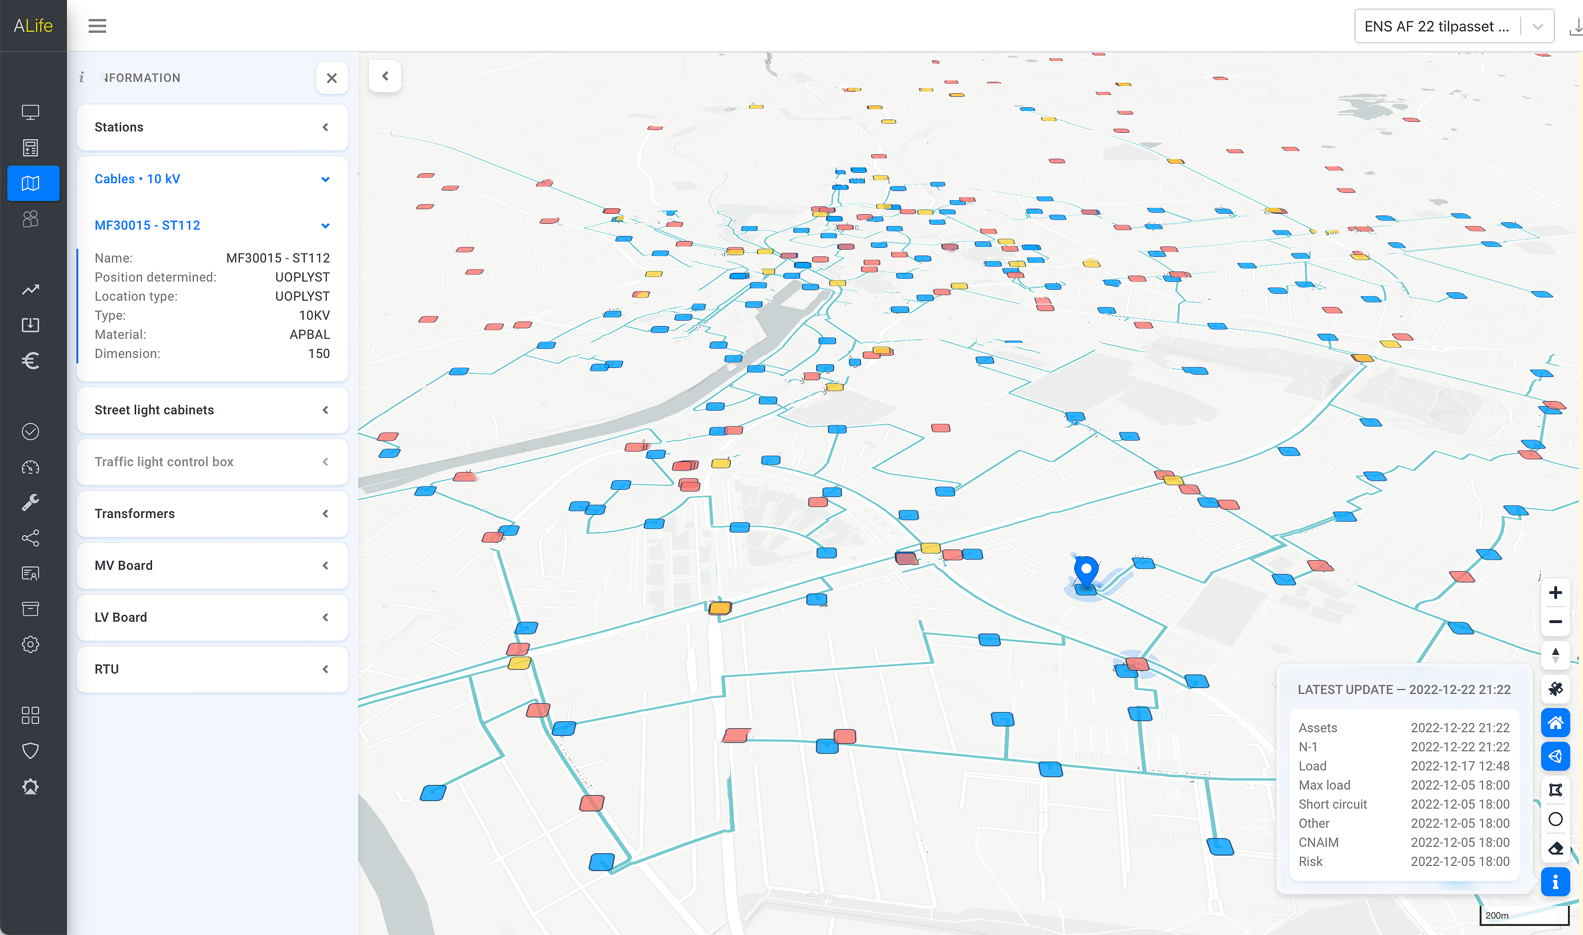Close the Information panel
1583x935 pixels.
tap(332, 78)
